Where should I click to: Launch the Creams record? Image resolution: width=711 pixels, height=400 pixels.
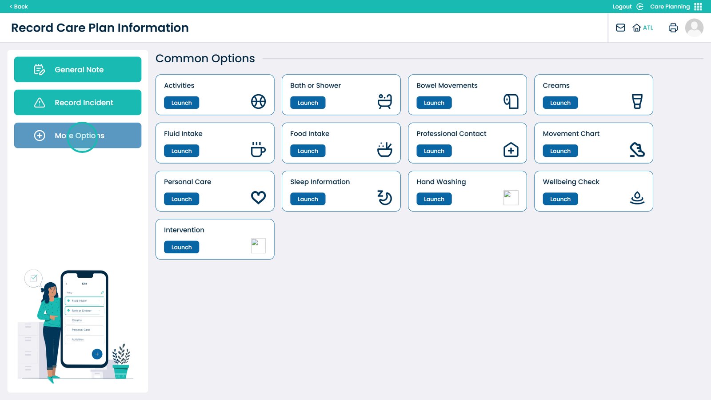click(x=560, y=103)
